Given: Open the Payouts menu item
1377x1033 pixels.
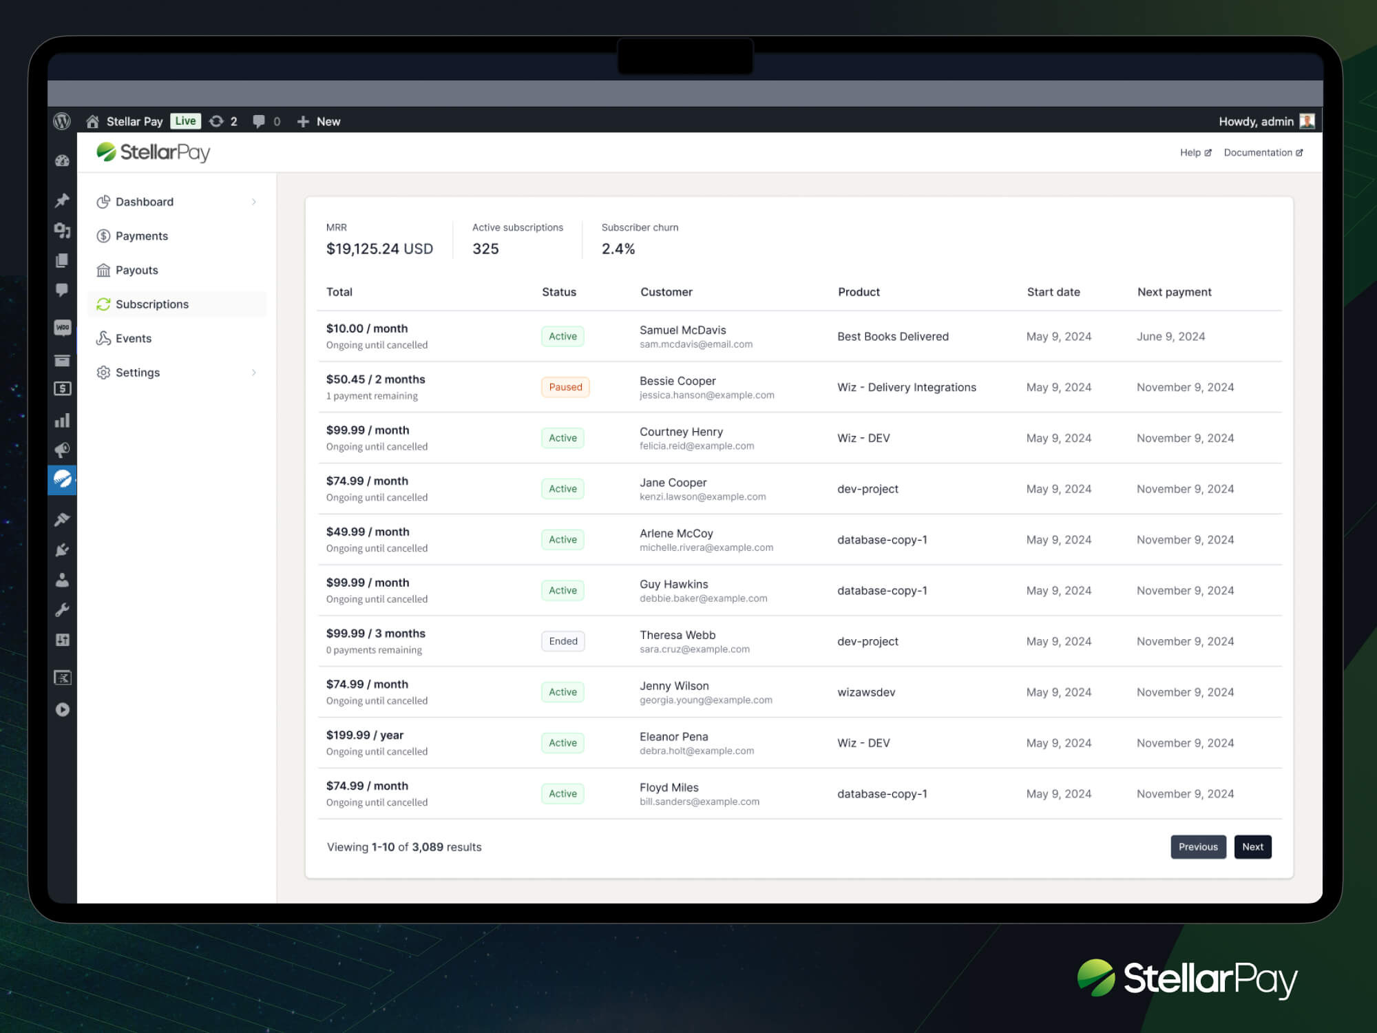Looking at the screenshot, I should [177, 270].
